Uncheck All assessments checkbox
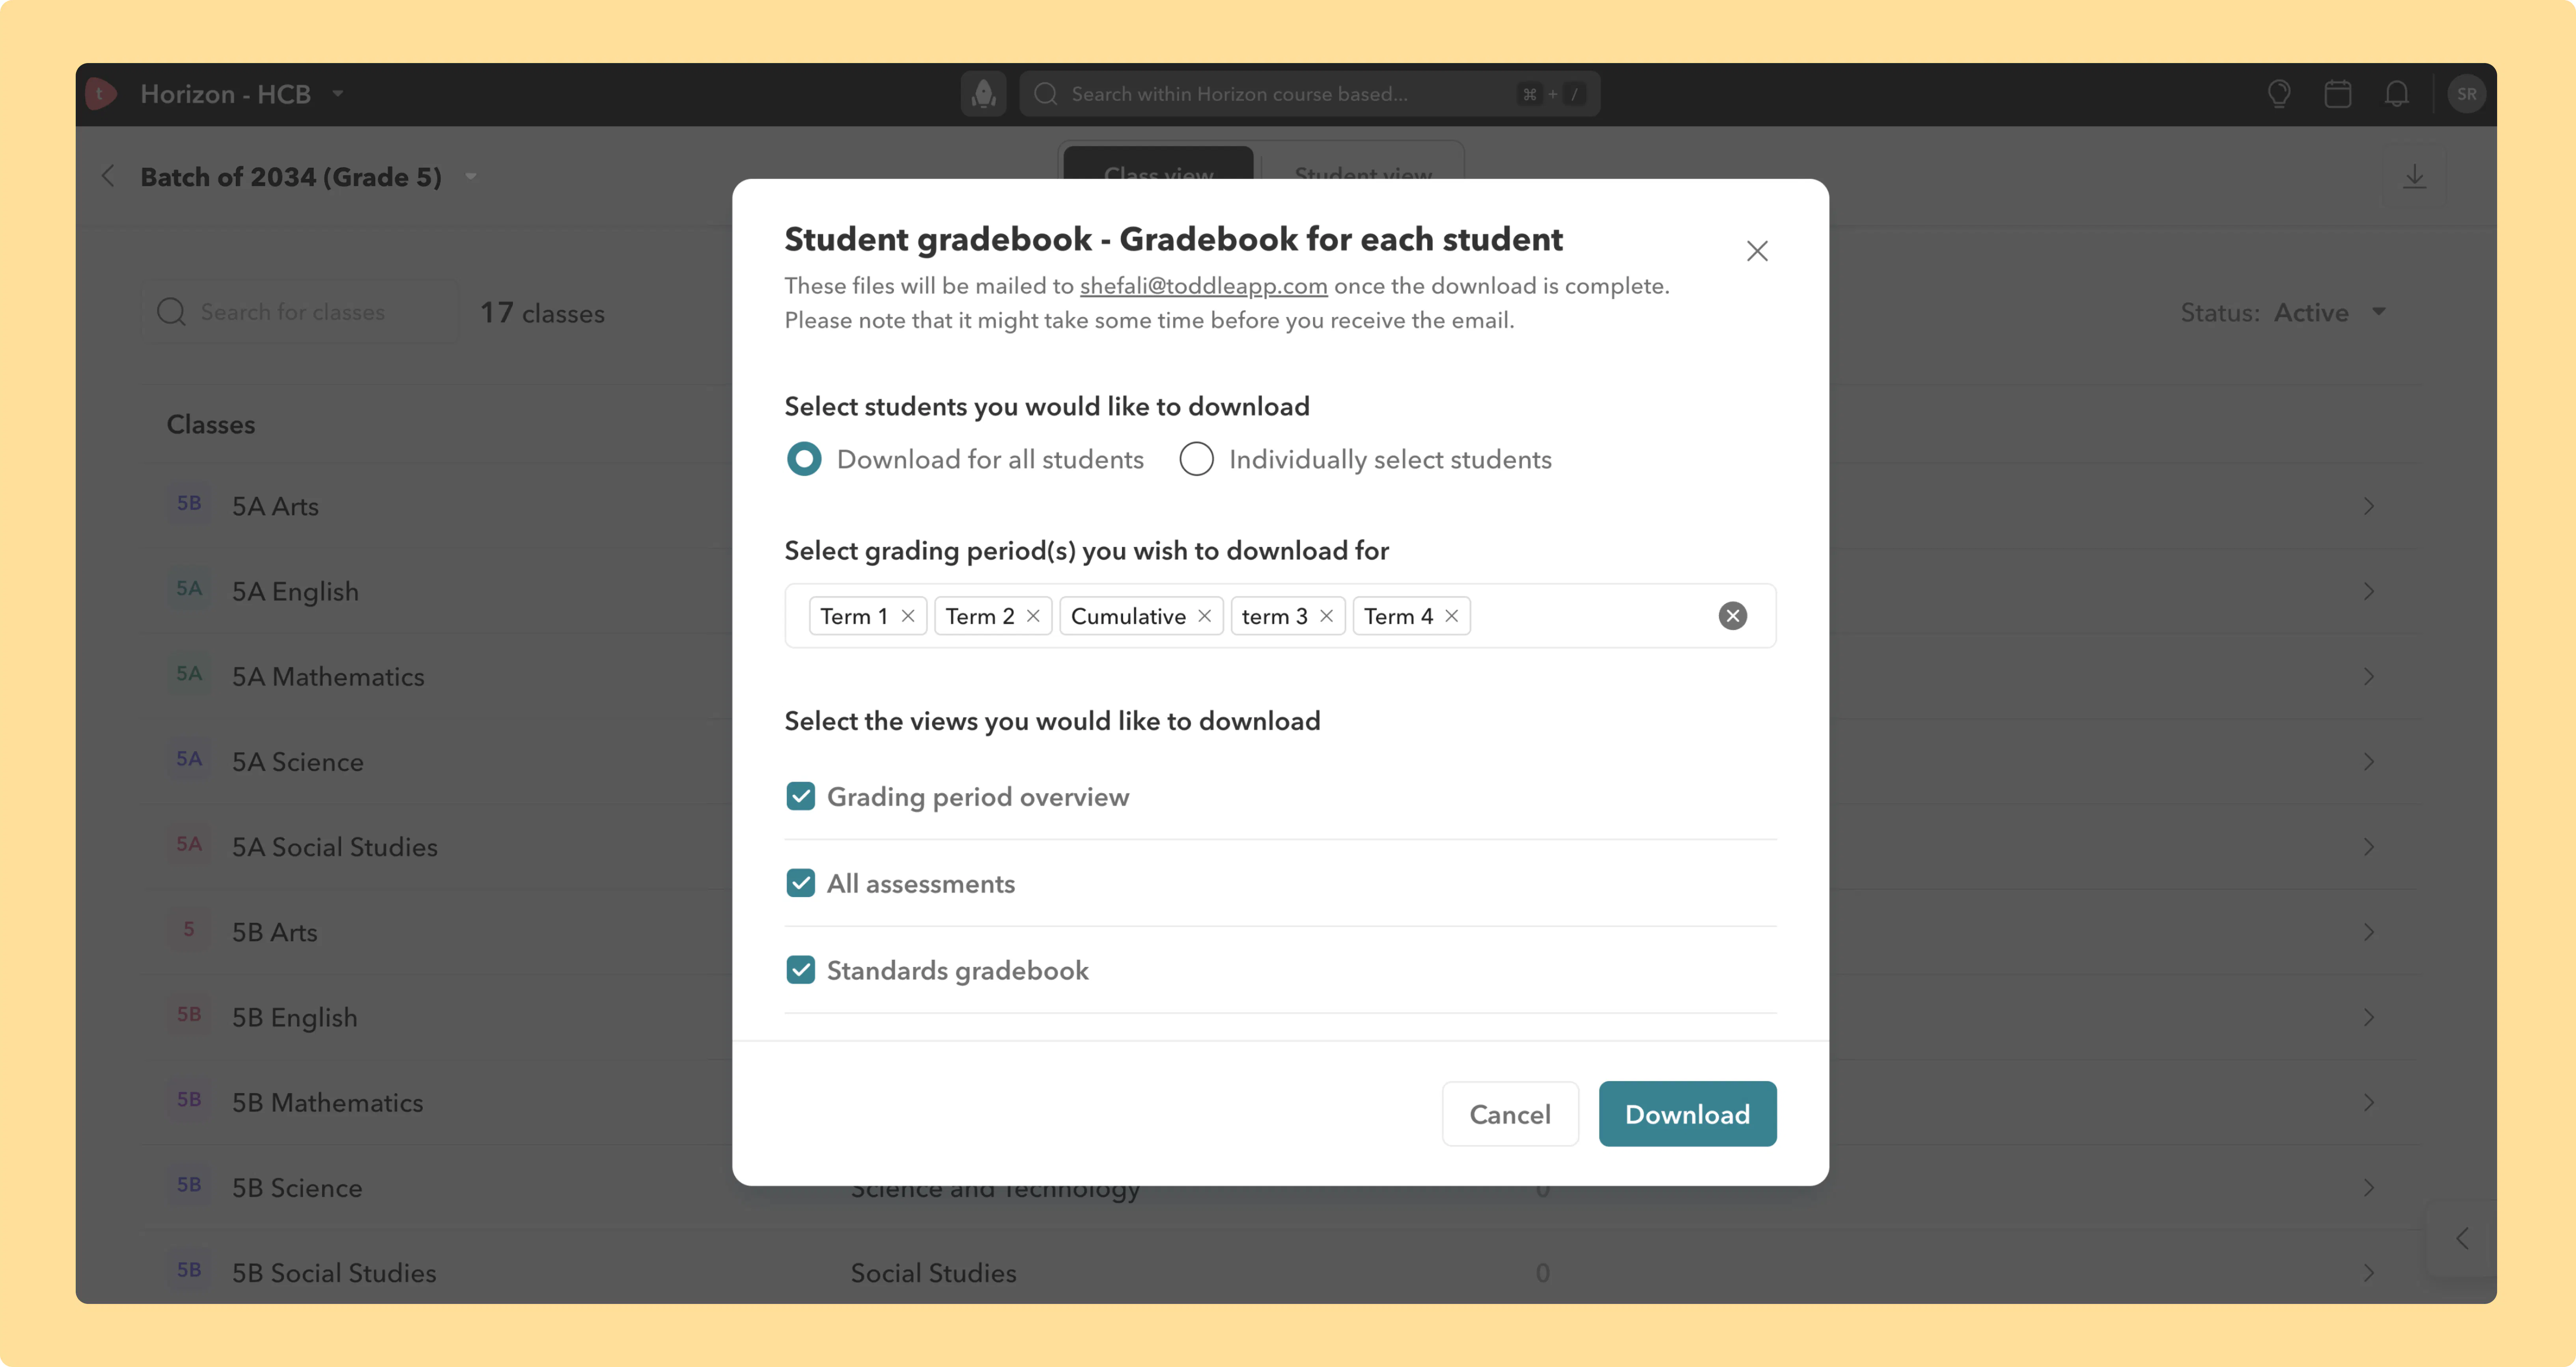 coord(801,883)
